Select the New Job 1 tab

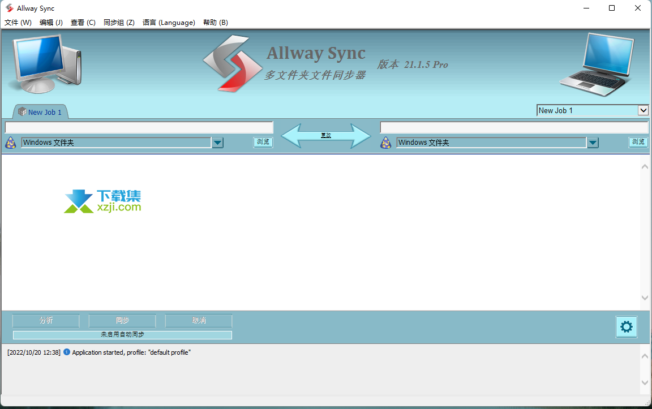(40, 112)
